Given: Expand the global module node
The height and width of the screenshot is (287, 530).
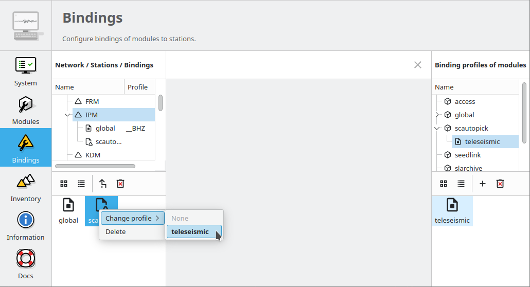Looking at the screenshot, I should [x=437, y=115].
